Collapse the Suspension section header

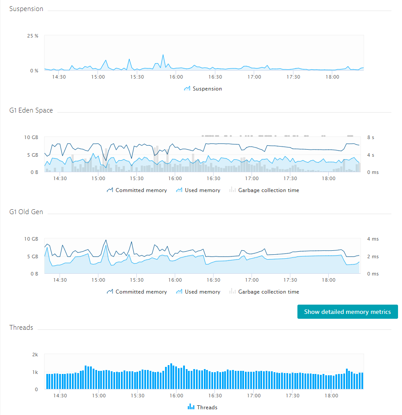pos(26,8)
